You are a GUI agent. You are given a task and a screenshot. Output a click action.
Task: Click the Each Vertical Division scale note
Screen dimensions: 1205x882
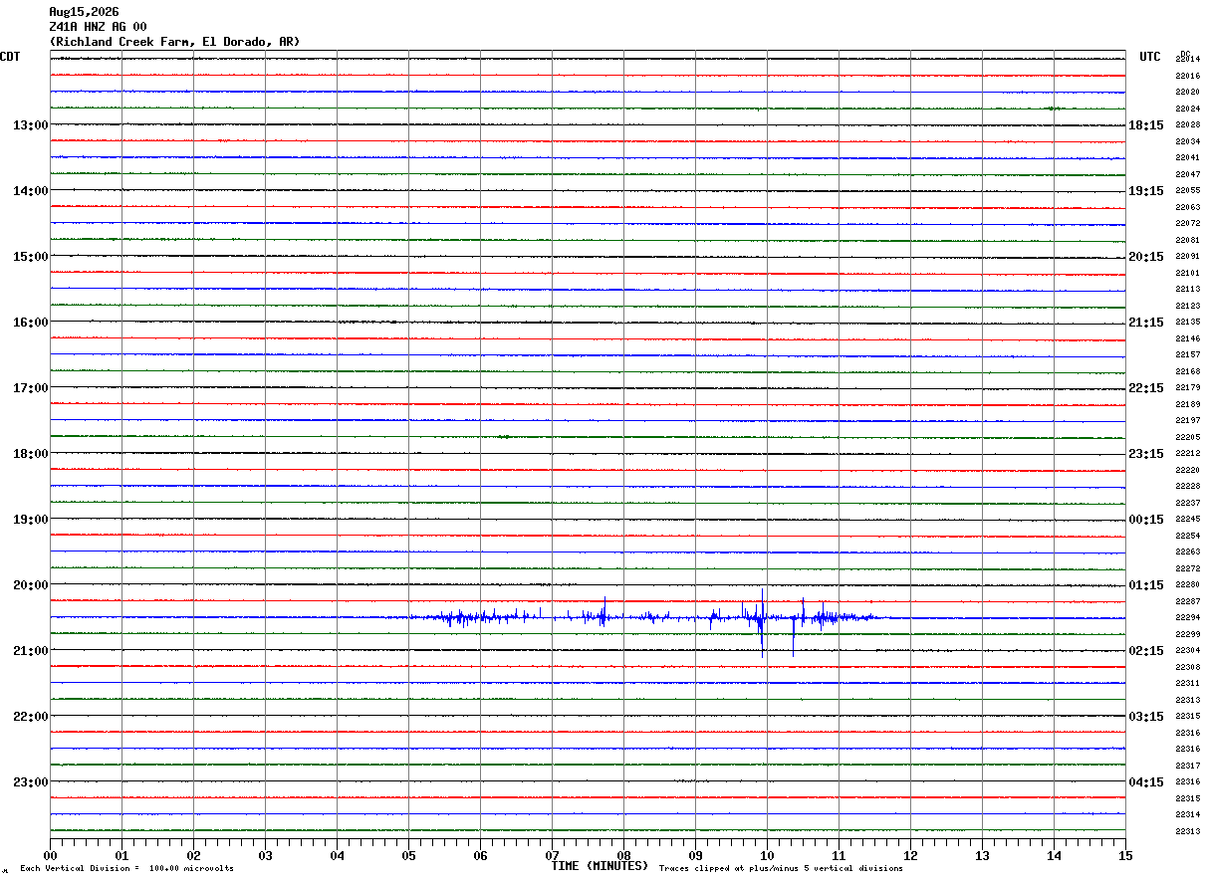(126, 868)
